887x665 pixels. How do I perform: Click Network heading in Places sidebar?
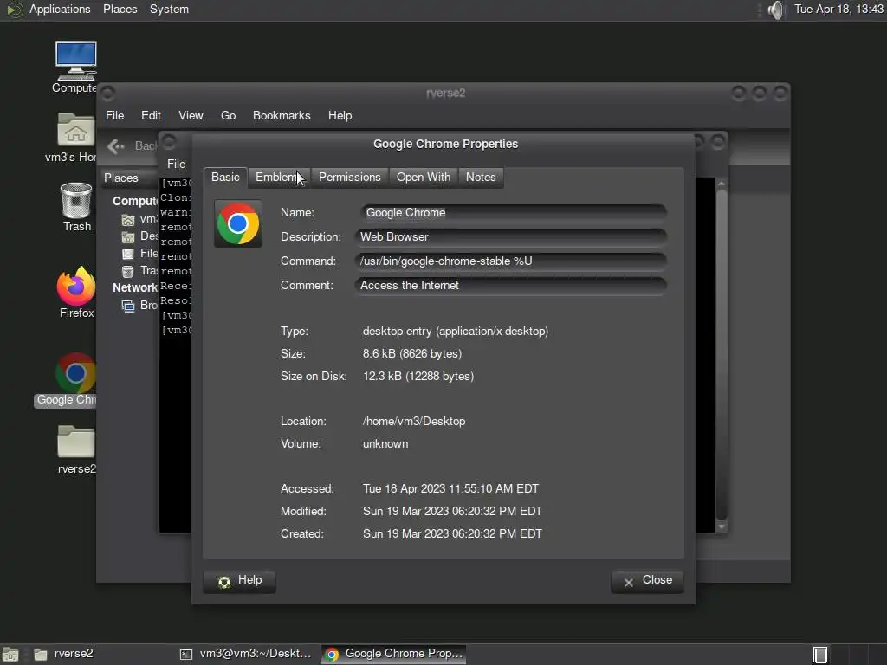click(134, 287)
